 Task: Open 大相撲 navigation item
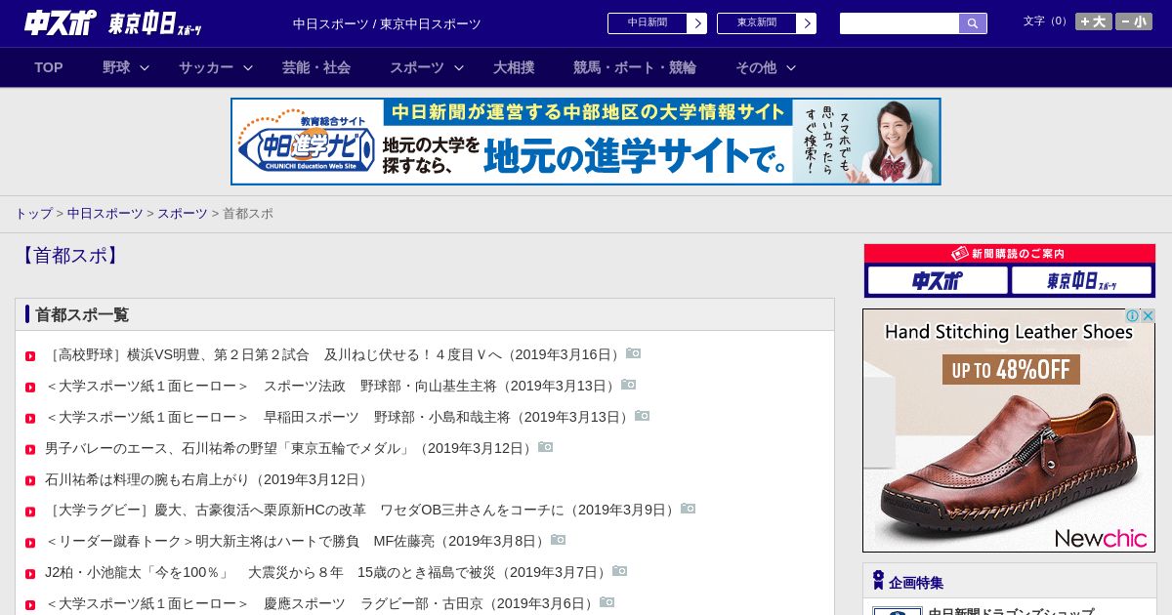(x=514, y=67)
